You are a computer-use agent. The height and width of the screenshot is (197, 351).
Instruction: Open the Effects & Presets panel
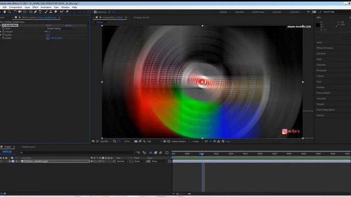click(x=325, y=48)
